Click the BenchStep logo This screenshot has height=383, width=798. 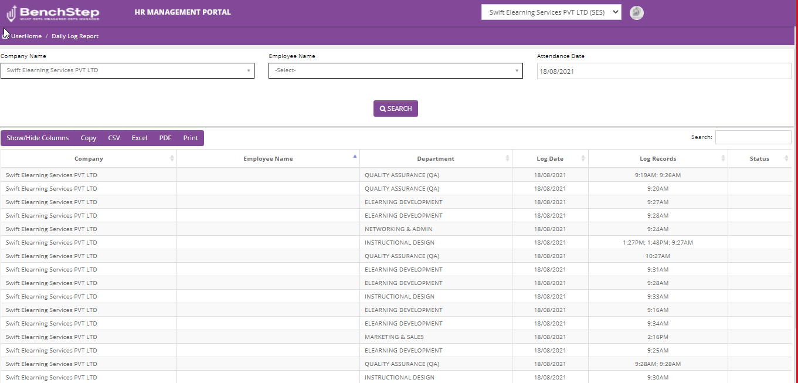(53, 13)
